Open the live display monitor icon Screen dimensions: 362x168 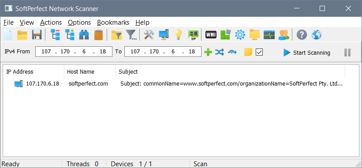tap(269, 35)
